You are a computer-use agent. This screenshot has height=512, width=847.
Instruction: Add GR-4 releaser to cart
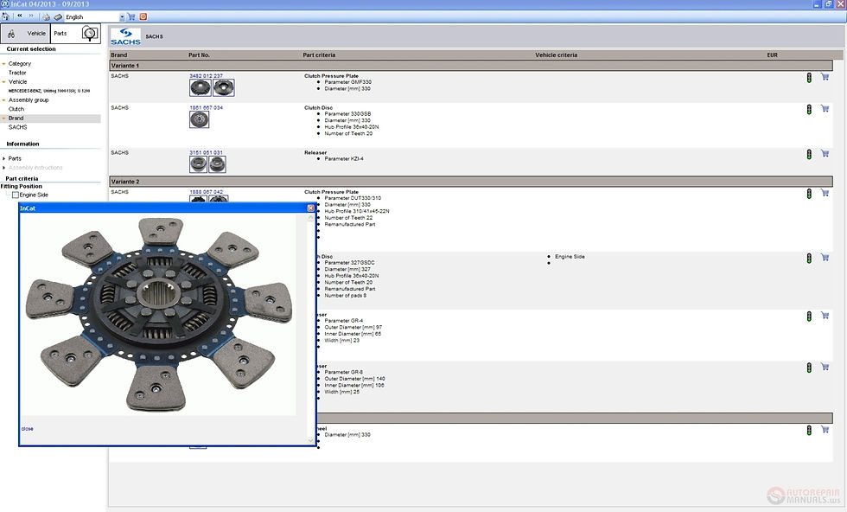[825, 315]
